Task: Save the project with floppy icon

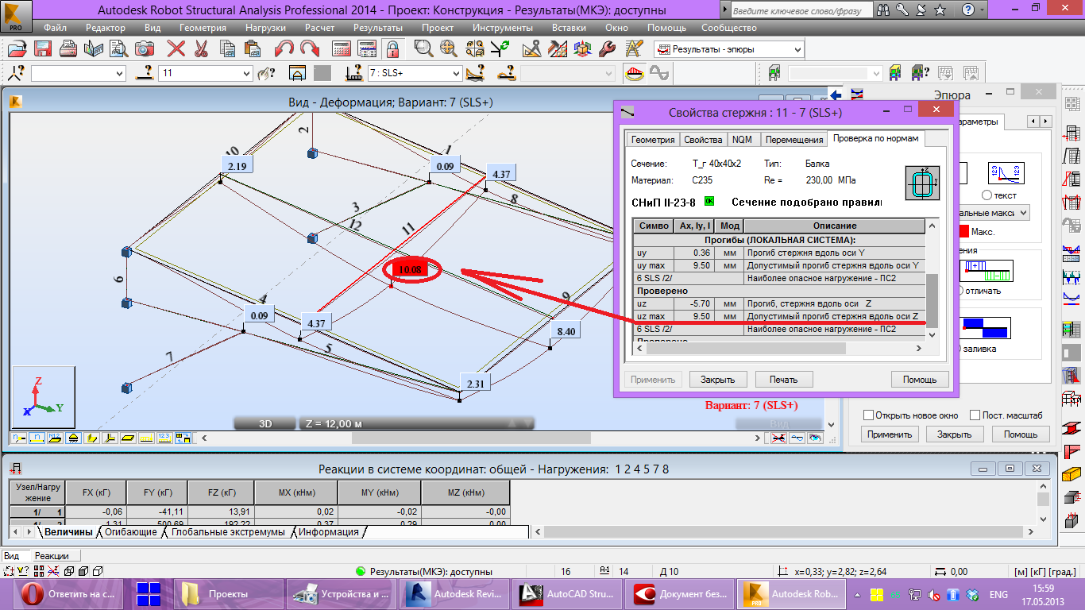Action: coord(42,48)
